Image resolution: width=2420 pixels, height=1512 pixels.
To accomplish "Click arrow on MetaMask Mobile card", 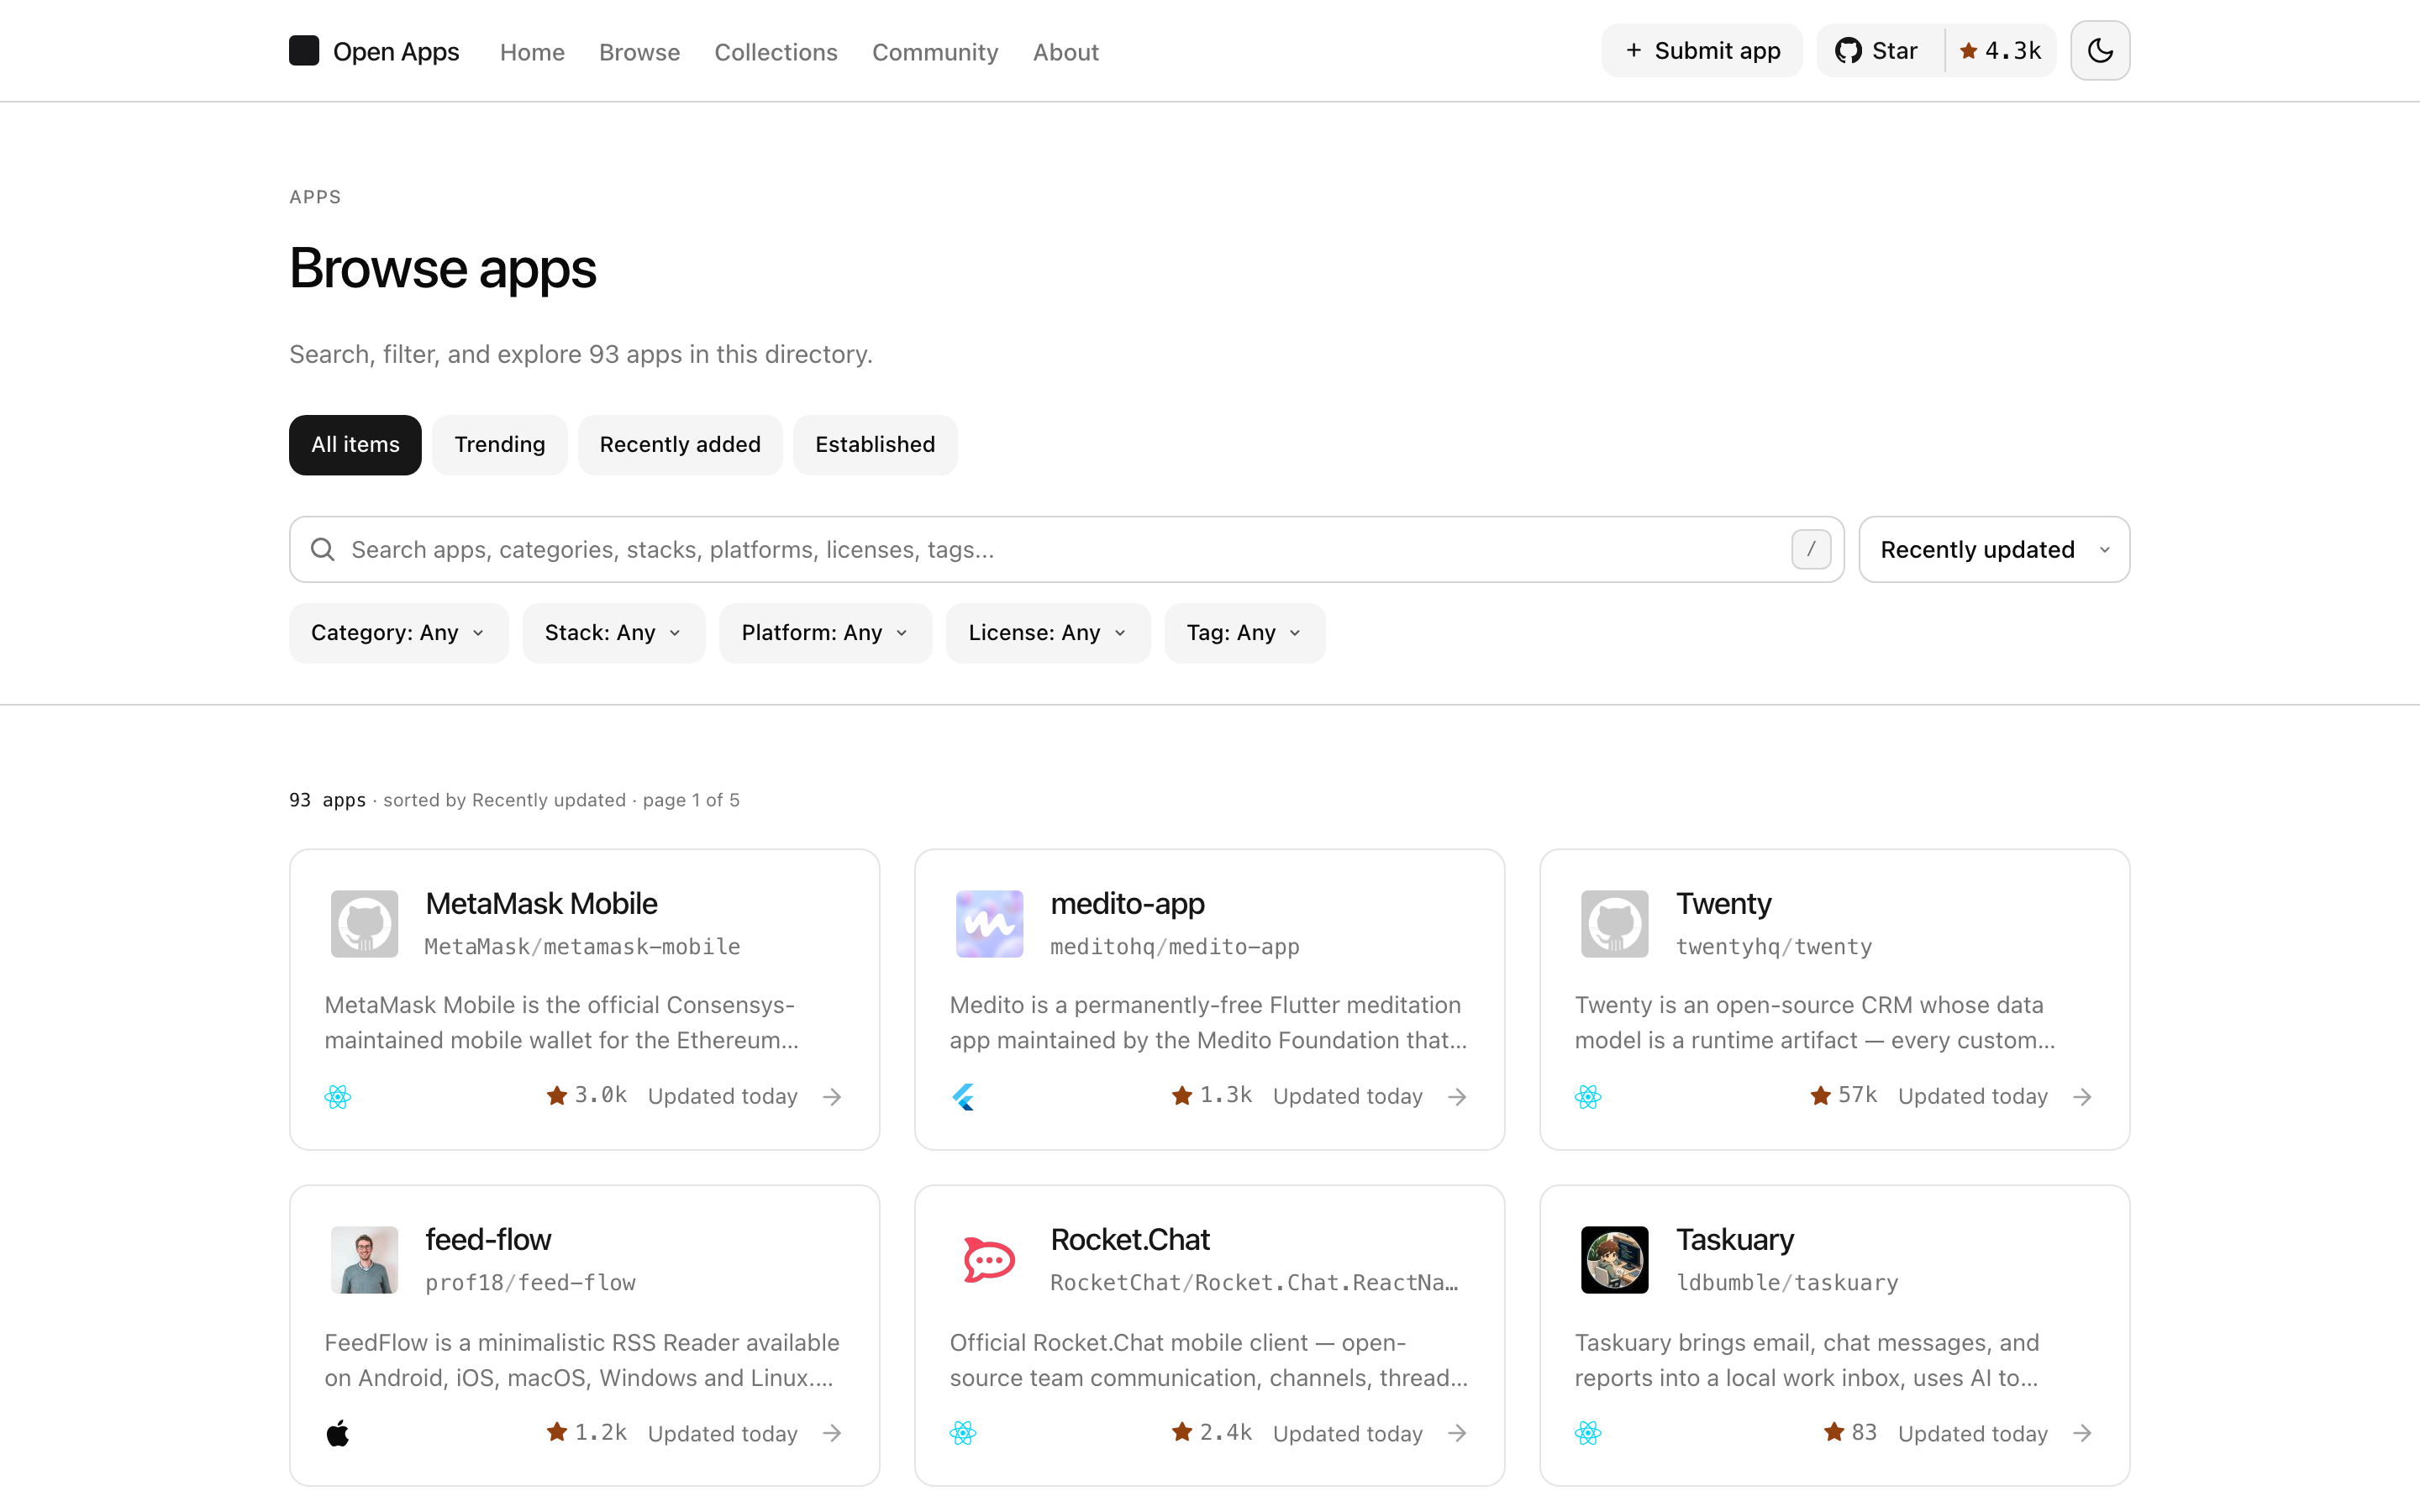I will (x=832, y=1097).
